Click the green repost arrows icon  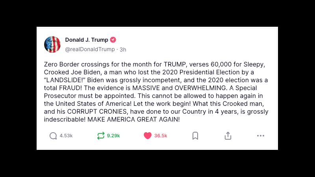pyautogui.click(x=101, y=136)
